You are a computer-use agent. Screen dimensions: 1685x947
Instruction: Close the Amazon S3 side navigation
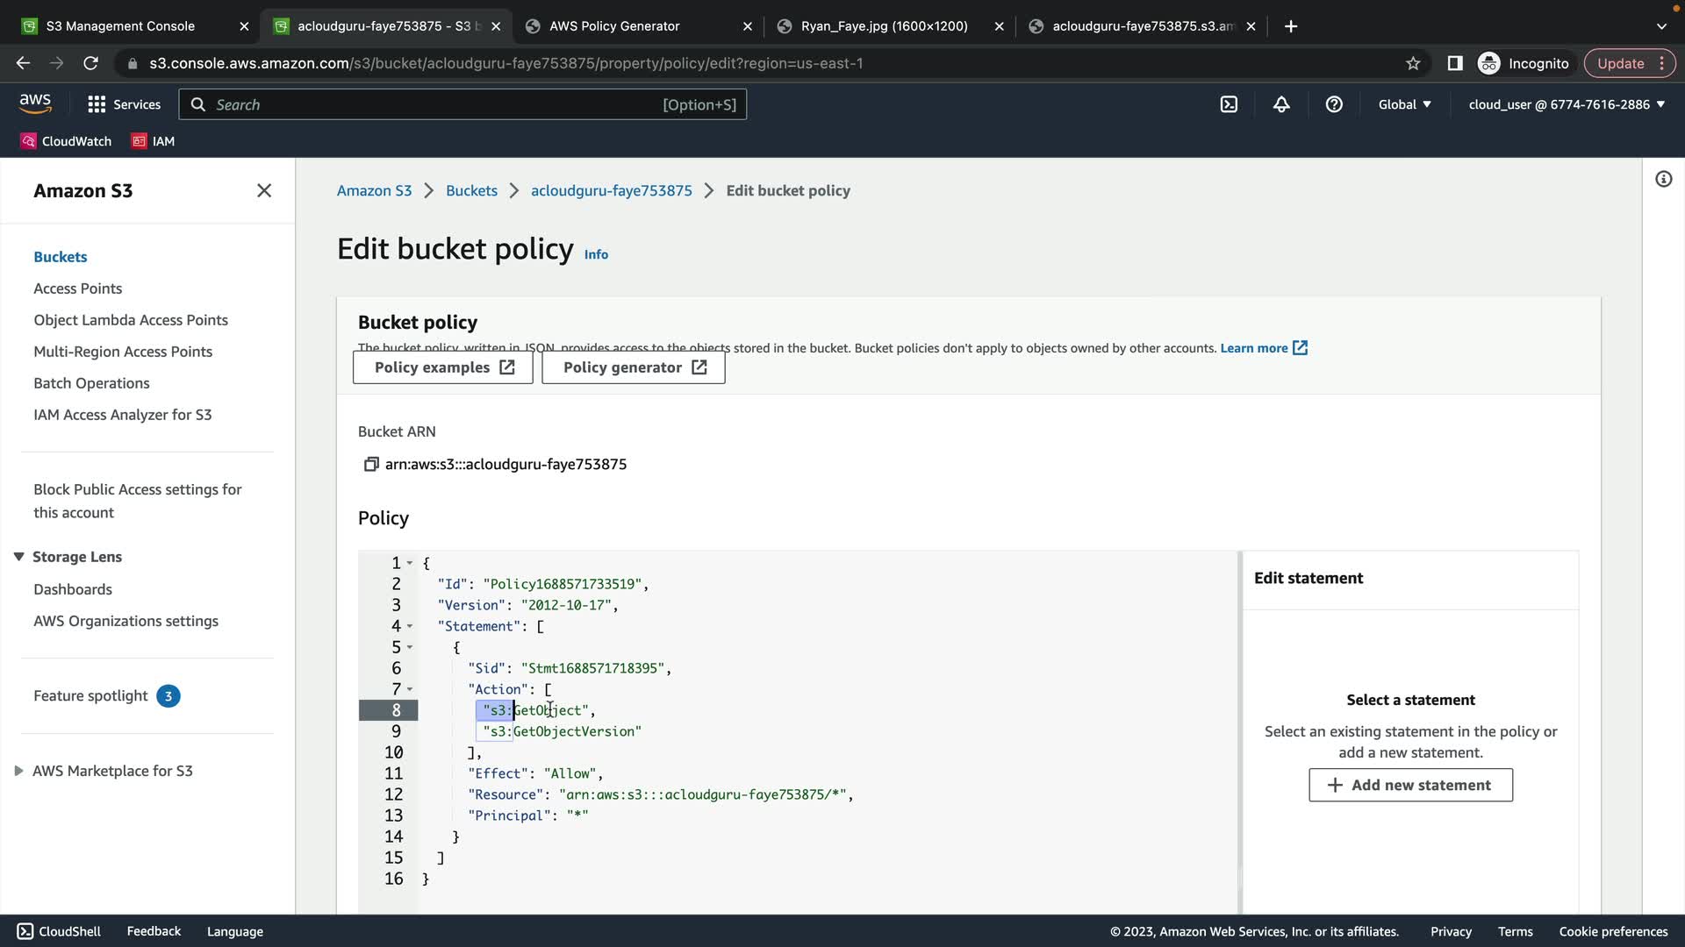[x=263, y=190]
